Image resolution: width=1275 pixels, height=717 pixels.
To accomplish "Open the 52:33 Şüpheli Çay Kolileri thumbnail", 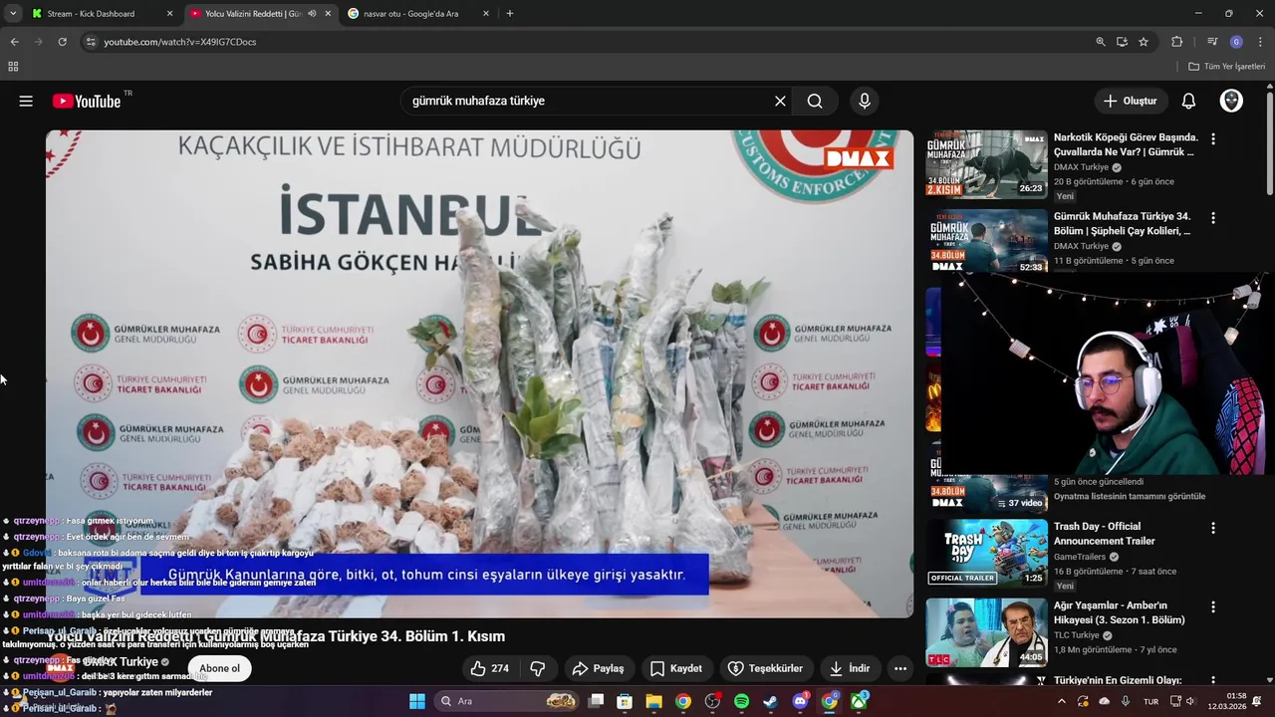I will [x=986, y=240].
